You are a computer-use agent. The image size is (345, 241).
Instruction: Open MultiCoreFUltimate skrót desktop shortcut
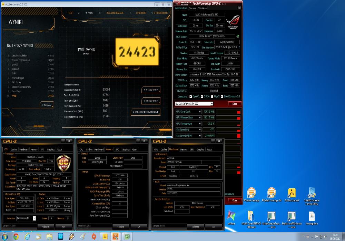292,219
